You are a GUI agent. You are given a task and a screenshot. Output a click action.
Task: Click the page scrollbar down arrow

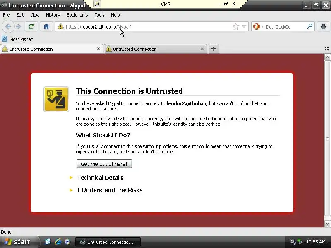coord(327,224)
